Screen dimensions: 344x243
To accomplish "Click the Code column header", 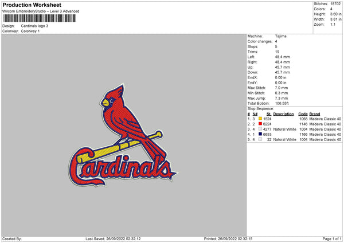I will [303, 114].
